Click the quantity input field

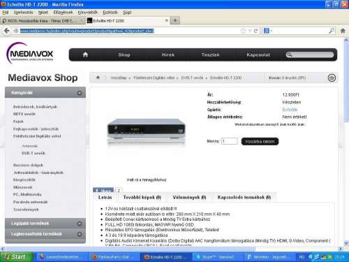(230, 141)
